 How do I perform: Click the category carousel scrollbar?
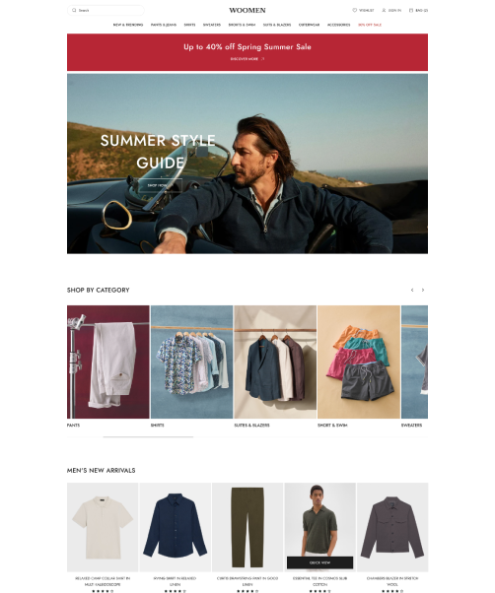148,436
